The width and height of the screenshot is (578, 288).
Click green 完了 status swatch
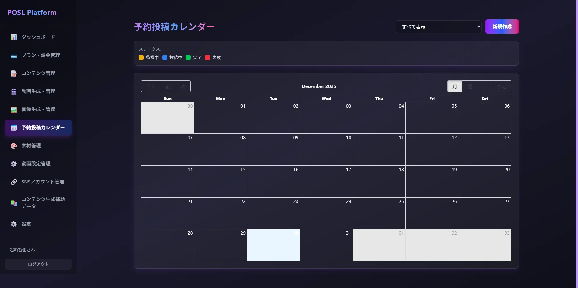click(188, 58)
